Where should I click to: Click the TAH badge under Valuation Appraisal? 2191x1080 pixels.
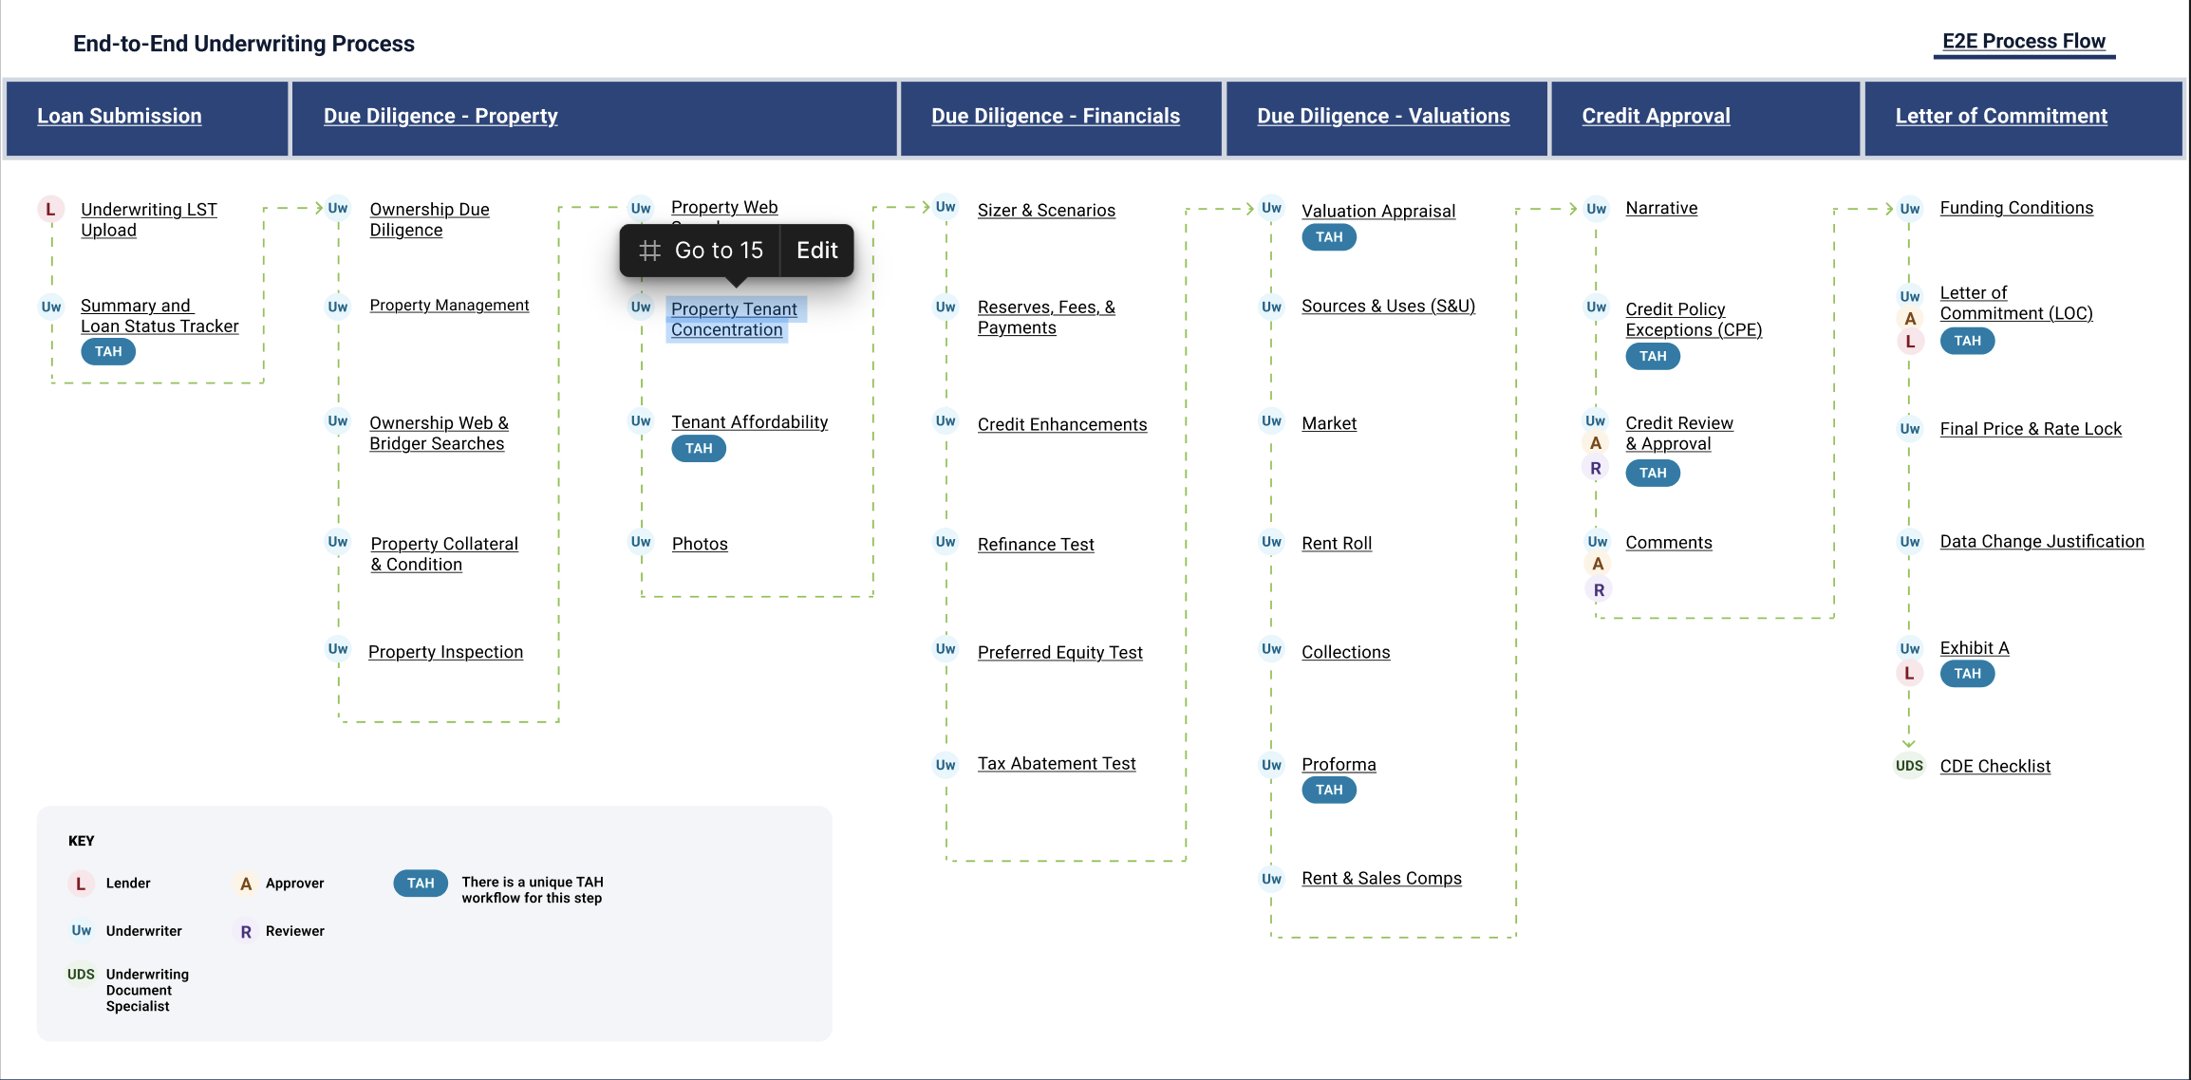coord(1329,237)
